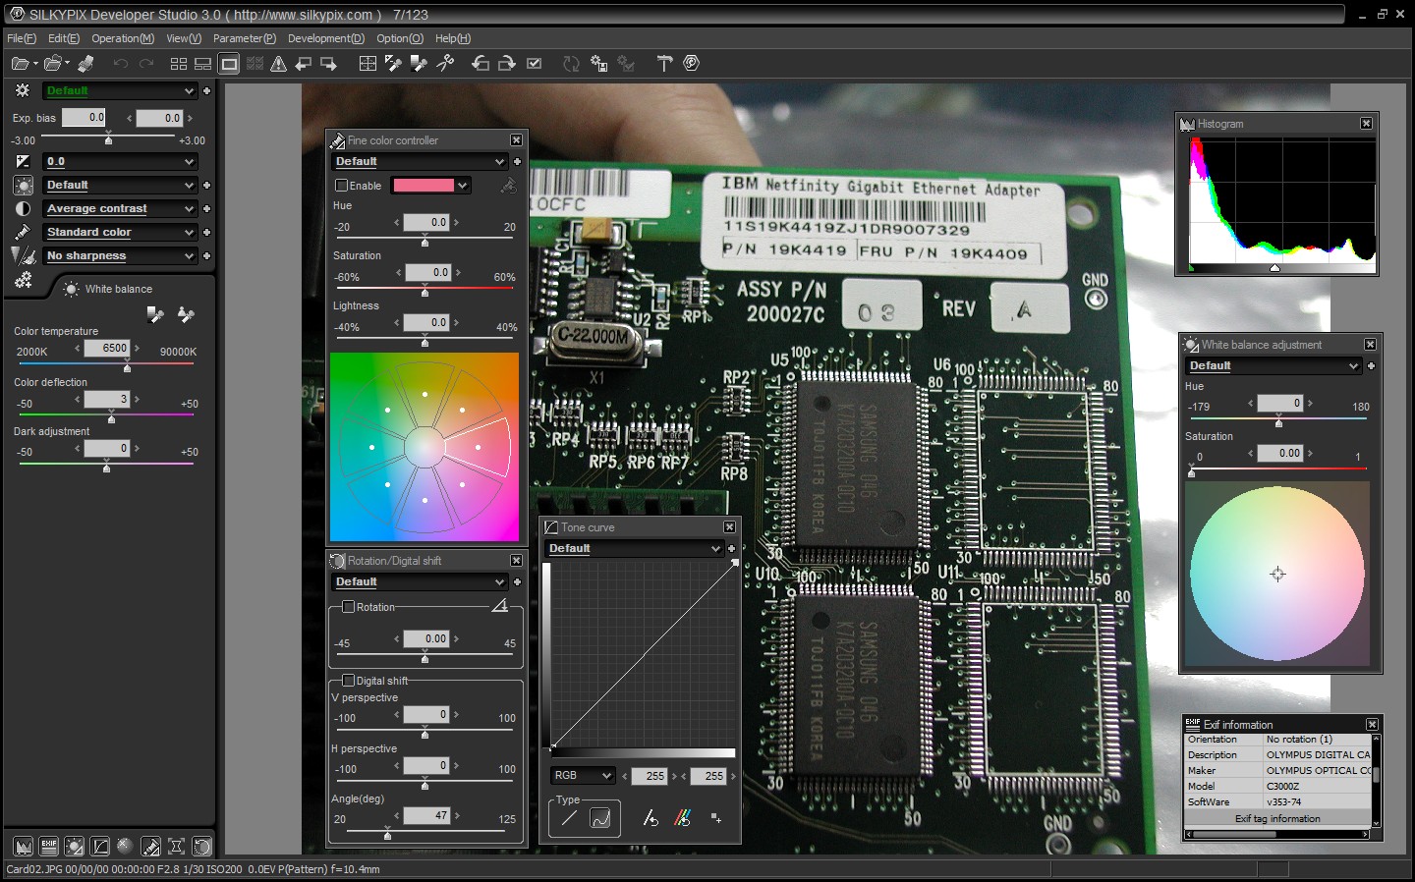Rotate image left toolbar icon
The width and height of the screenshot is (1415, 882).
coord(481,64)
